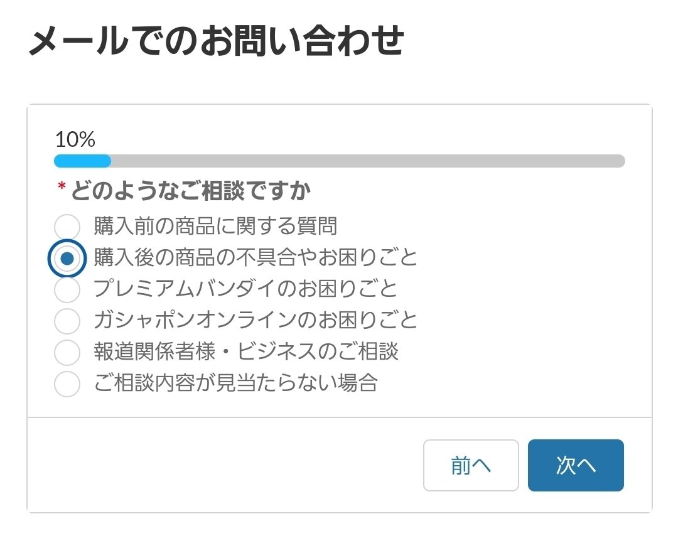Pick the 報道関係者様・ビジネスのご相談 radio button
Screen dimensions: 678x536
(67, 352)
